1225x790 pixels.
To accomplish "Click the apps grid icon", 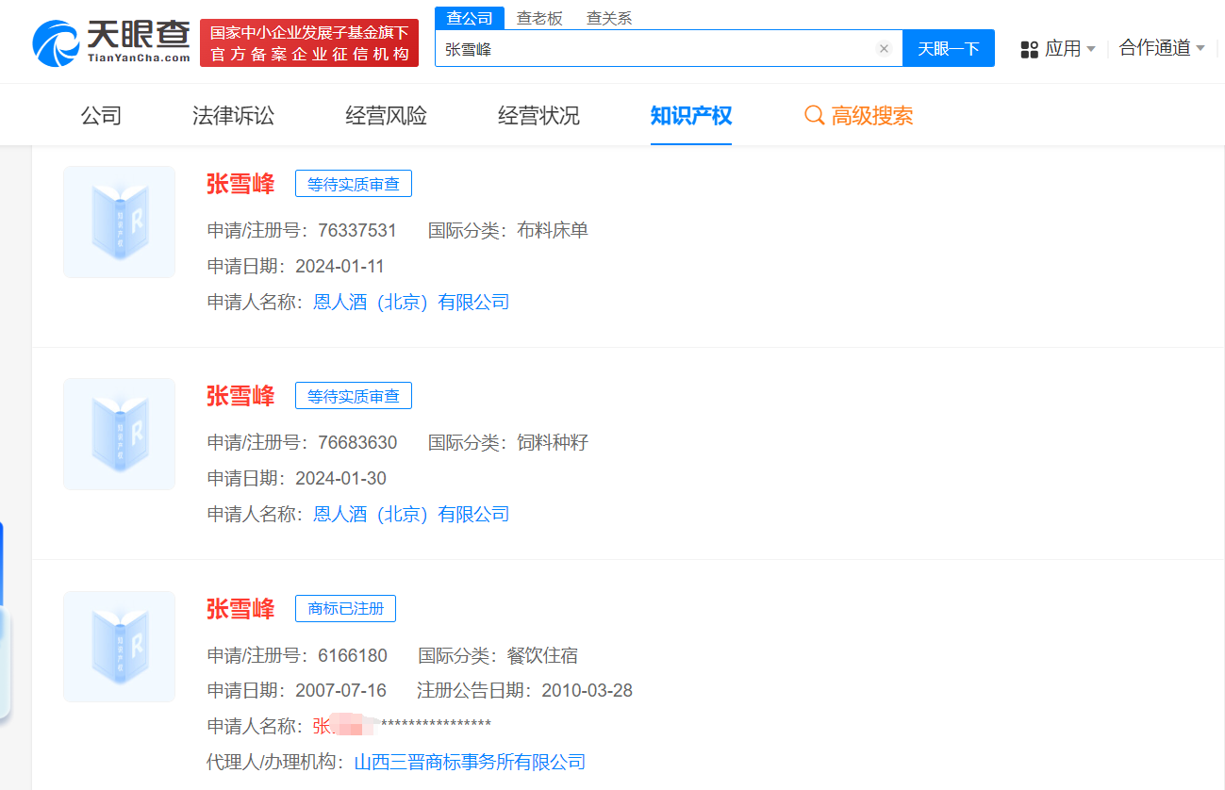I will [1030, 49].
